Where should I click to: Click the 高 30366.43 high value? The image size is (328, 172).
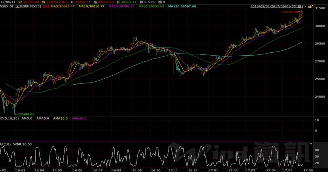pos(104,2)
